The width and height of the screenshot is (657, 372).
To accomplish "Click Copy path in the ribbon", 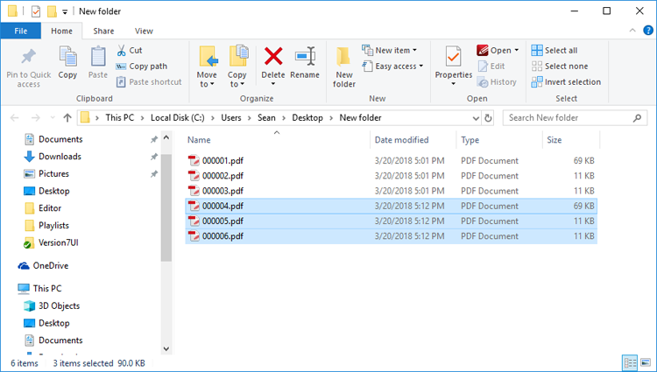I will [x=142, y=67].
